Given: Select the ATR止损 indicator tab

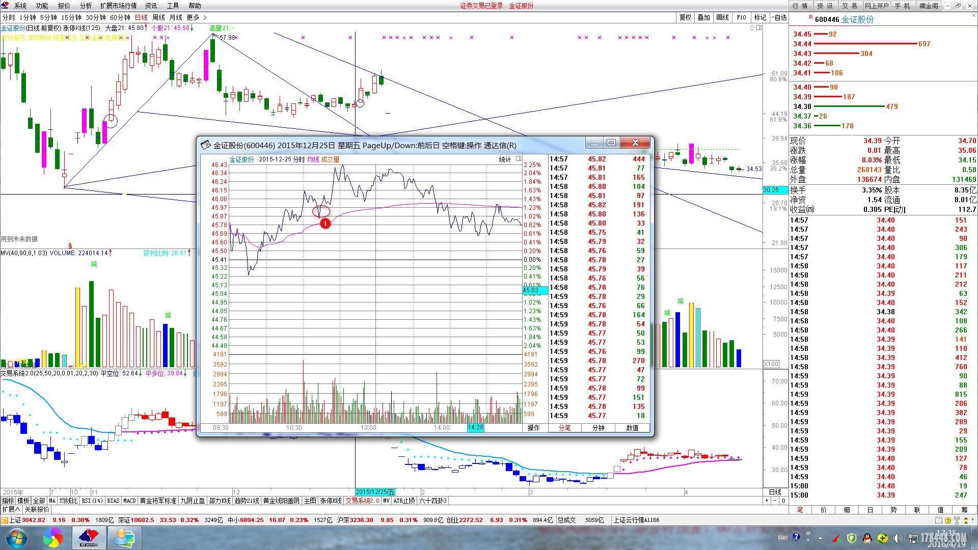Looking at the screenshot, I should [x=404, y=501].
